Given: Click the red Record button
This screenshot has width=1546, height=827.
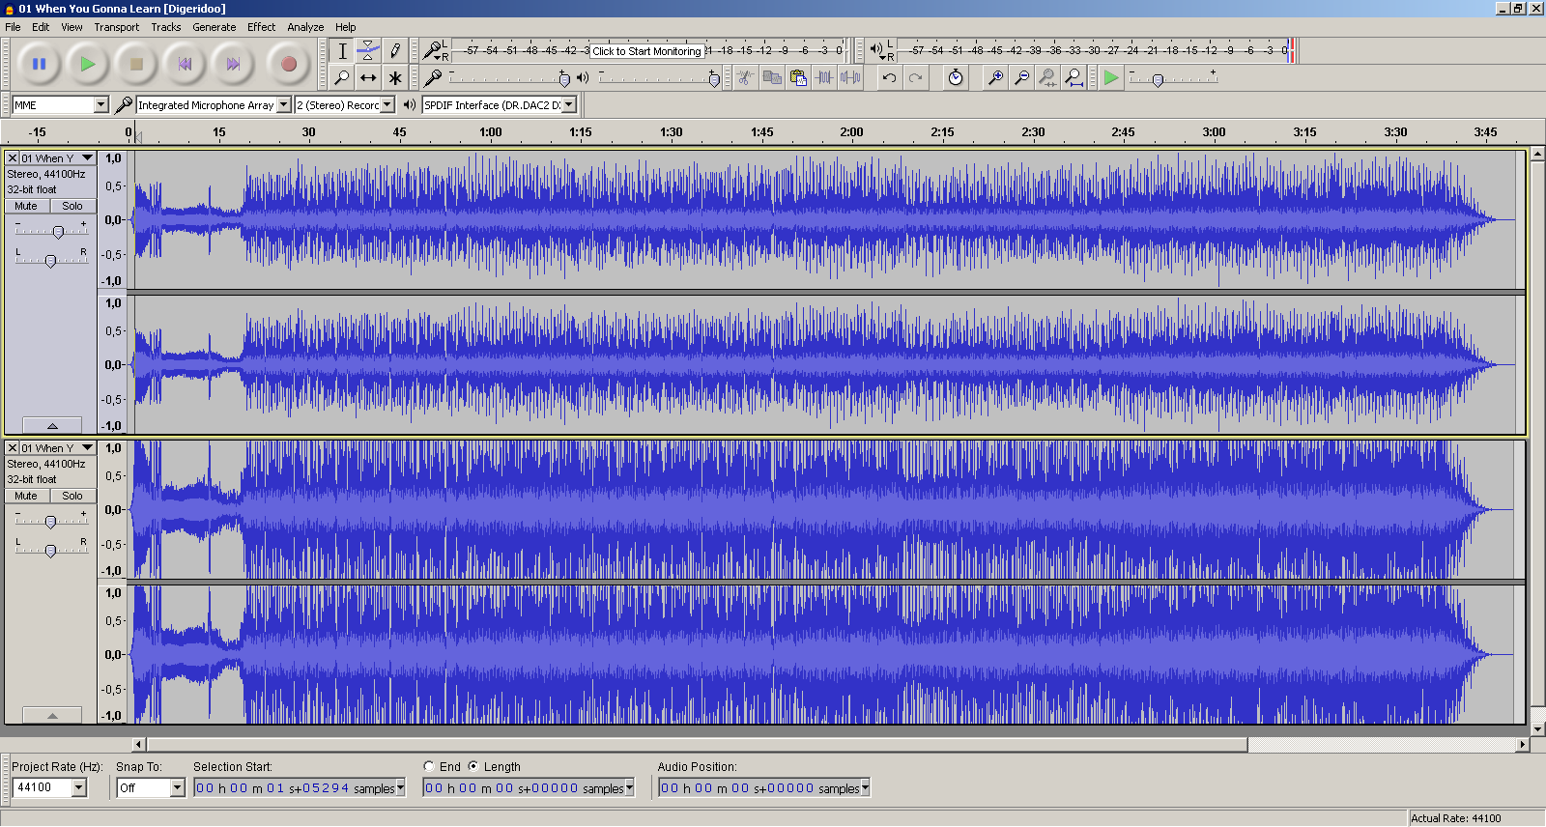Looking at the screenshot, I should pyautogui.click(x=288, y=64).
